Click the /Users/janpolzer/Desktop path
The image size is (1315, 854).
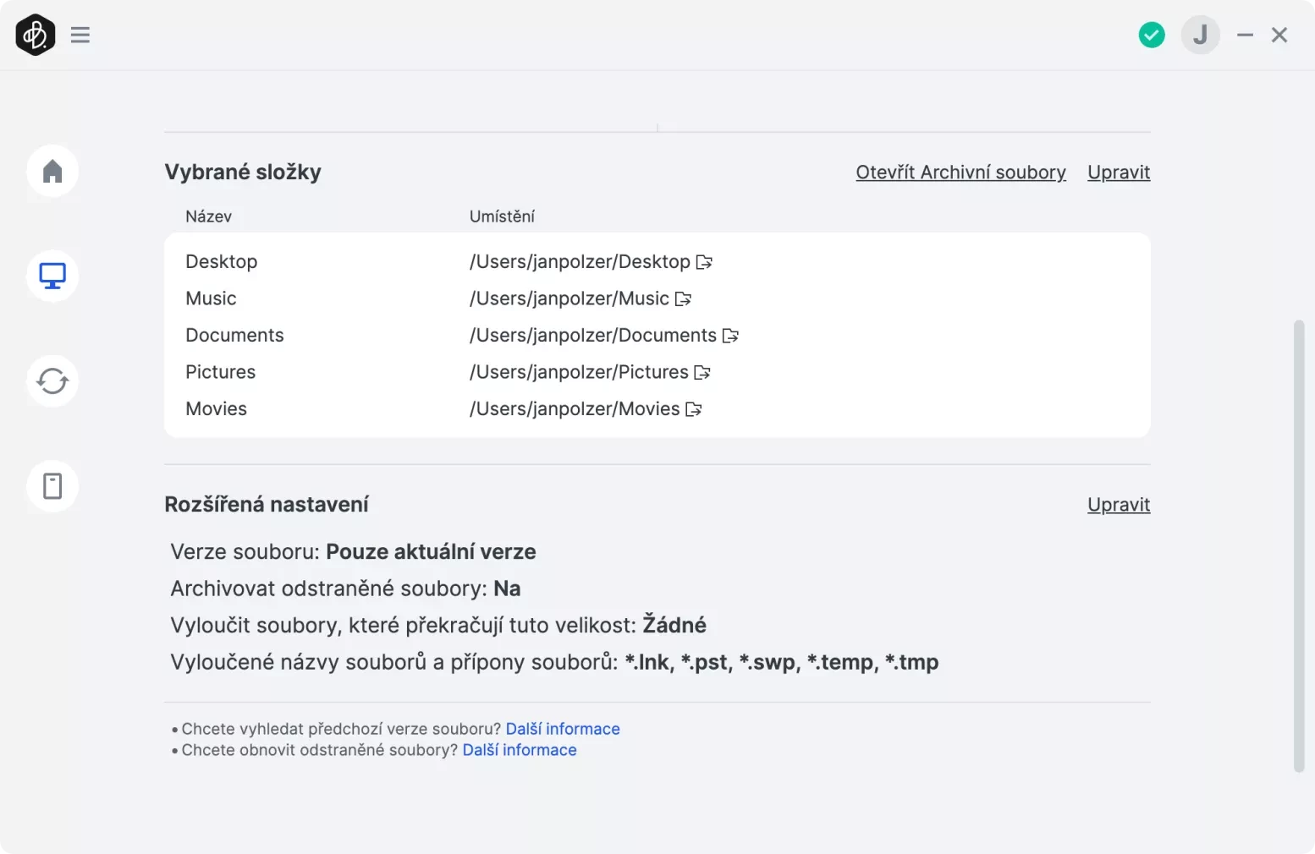580,261
